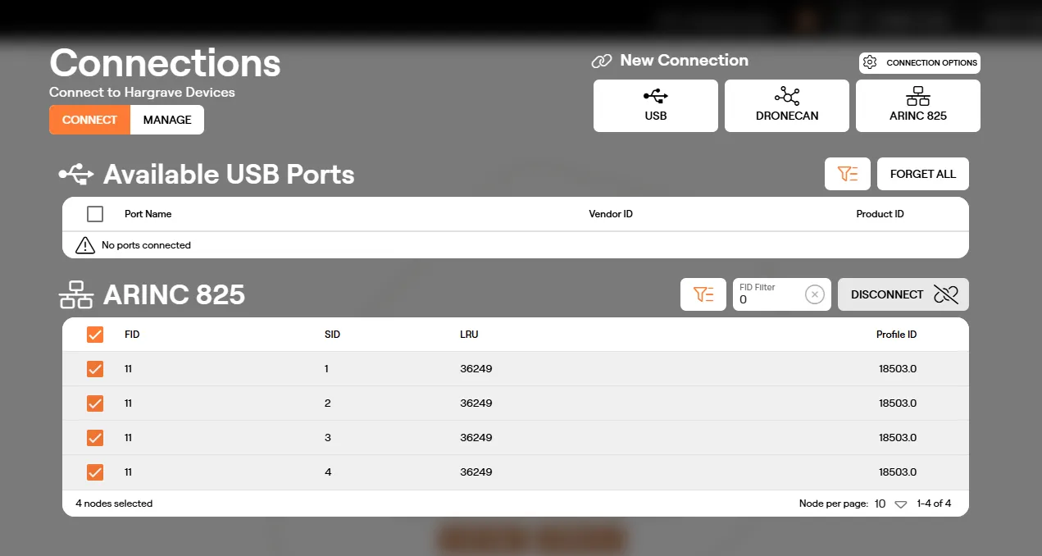This screenshot has width=1042, height=556.
Task: Click the Forget All button
Action: pos(923,174)
